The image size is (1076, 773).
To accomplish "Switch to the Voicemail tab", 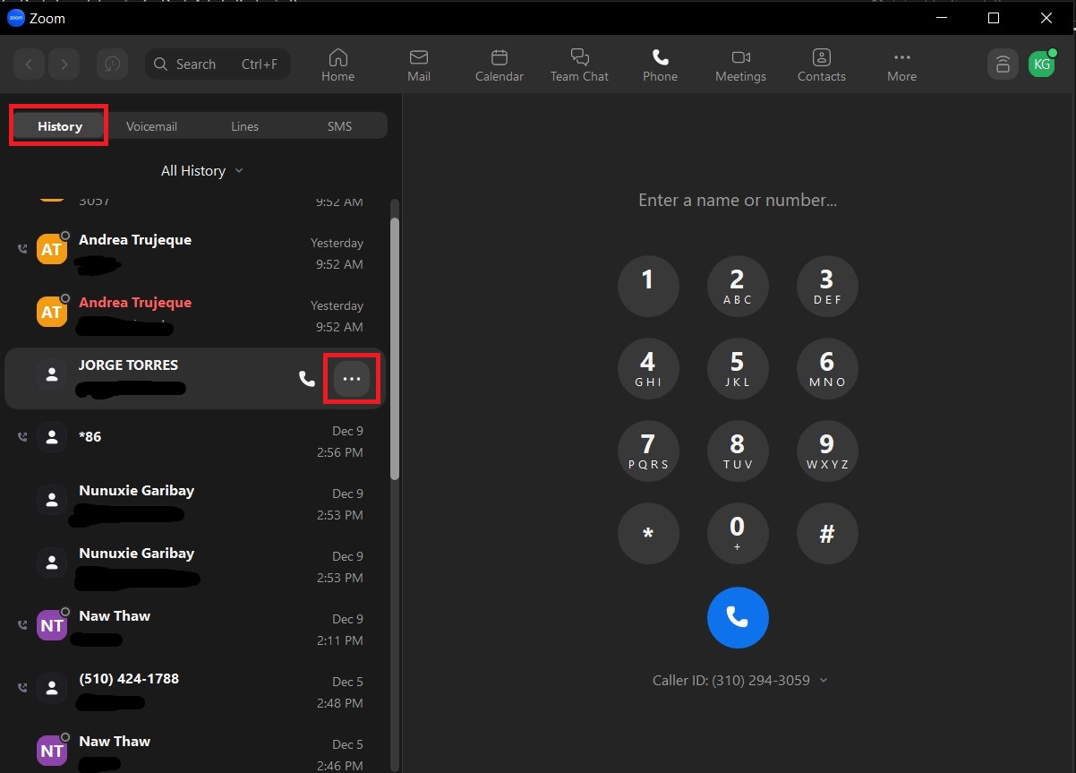I will tap(151, 125).
